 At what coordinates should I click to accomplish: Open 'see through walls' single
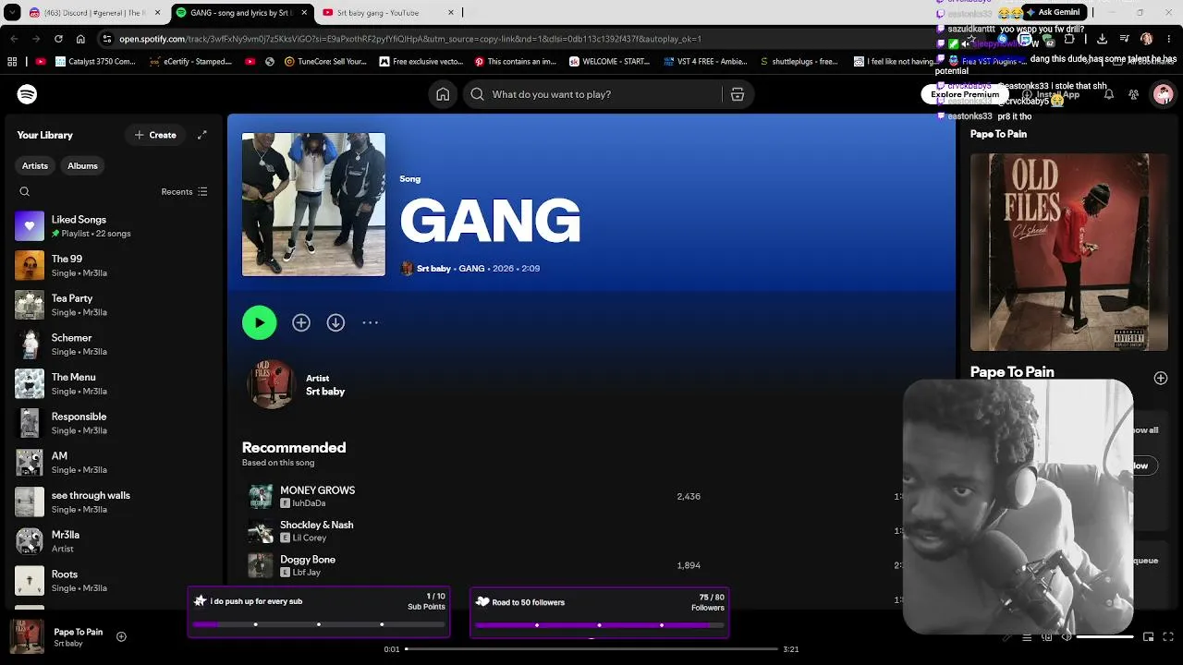(x=116, y=502)
